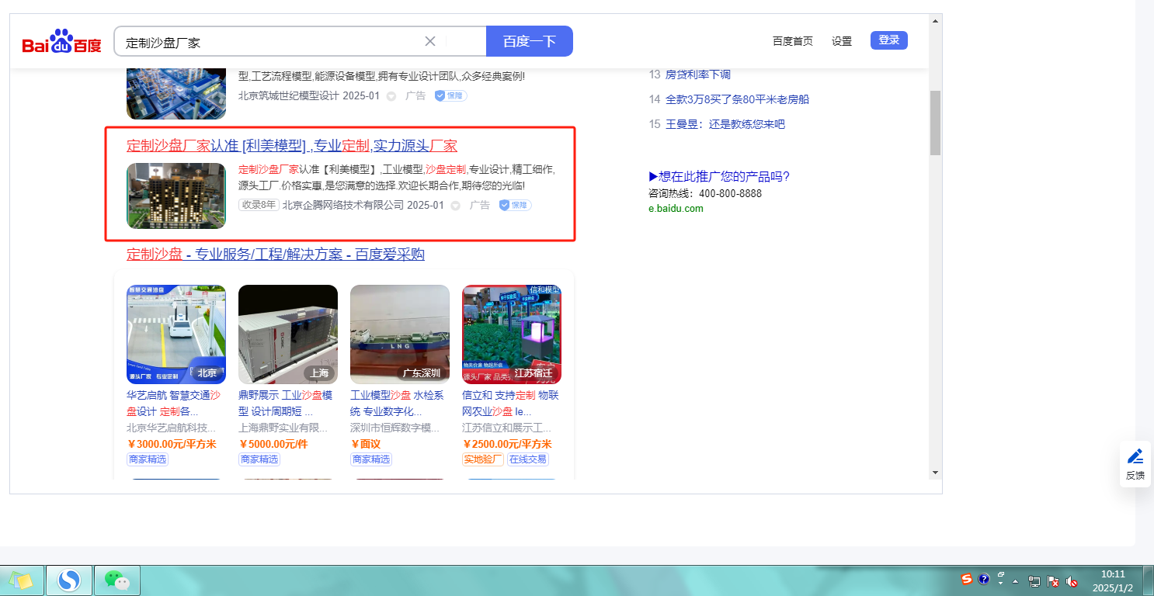Open the e.baidu.com link
This screenshot has height=596, width=1154.
click(x=676, y=209)
